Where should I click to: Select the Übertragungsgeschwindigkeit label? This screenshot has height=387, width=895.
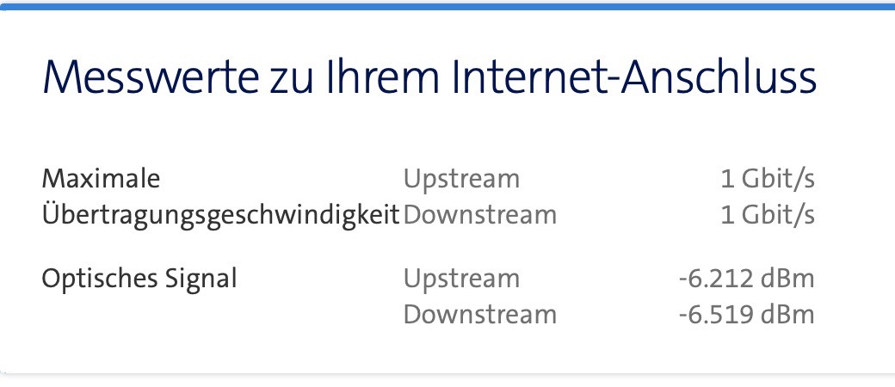click(x=220, y=214)
